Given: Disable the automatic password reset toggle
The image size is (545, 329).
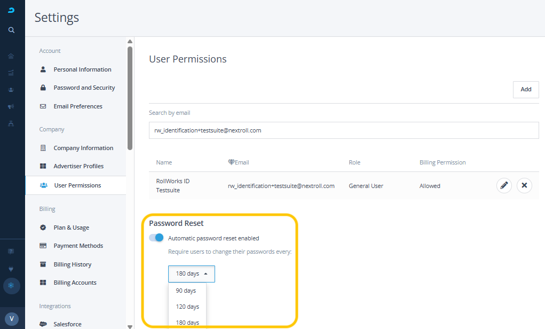Looking at the screenshot, I should [x=156, y=238].
